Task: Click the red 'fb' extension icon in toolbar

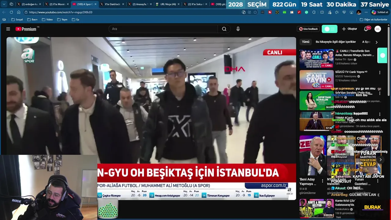Action: (x=270, y=12)
